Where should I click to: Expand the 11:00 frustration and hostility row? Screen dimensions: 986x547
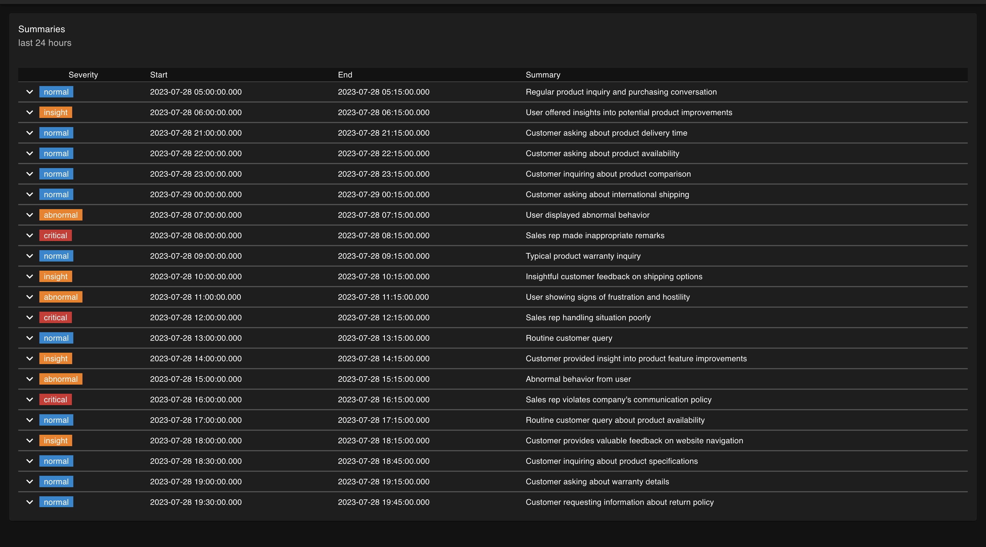point(29,297)
